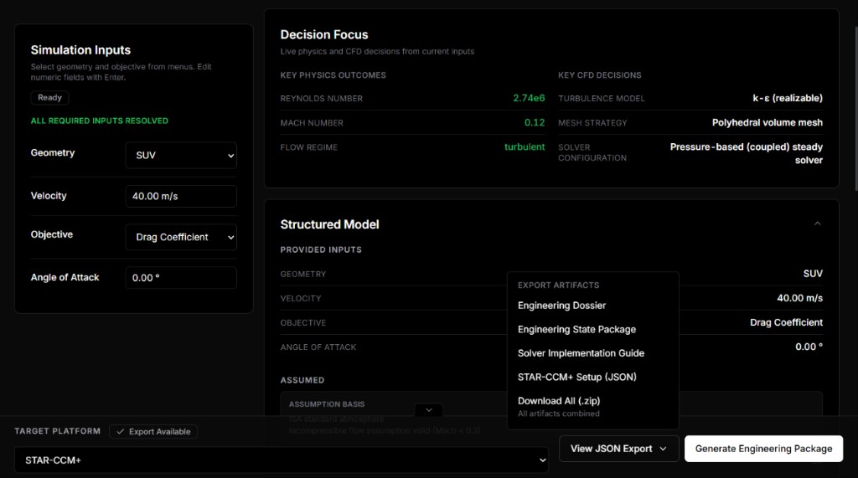The height and width of the screenshot is (478, 858).
Task: Click the Decision Focus heading
Action: tap(324, 34)
